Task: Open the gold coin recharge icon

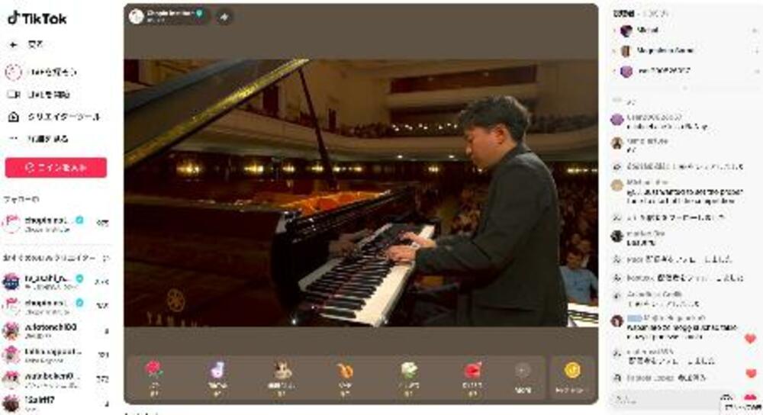Action: 572,371
